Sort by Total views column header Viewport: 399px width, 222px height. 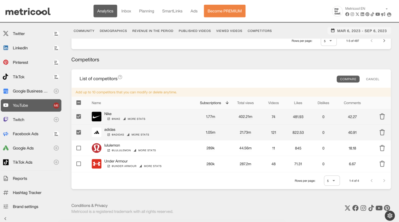(245, 103)
